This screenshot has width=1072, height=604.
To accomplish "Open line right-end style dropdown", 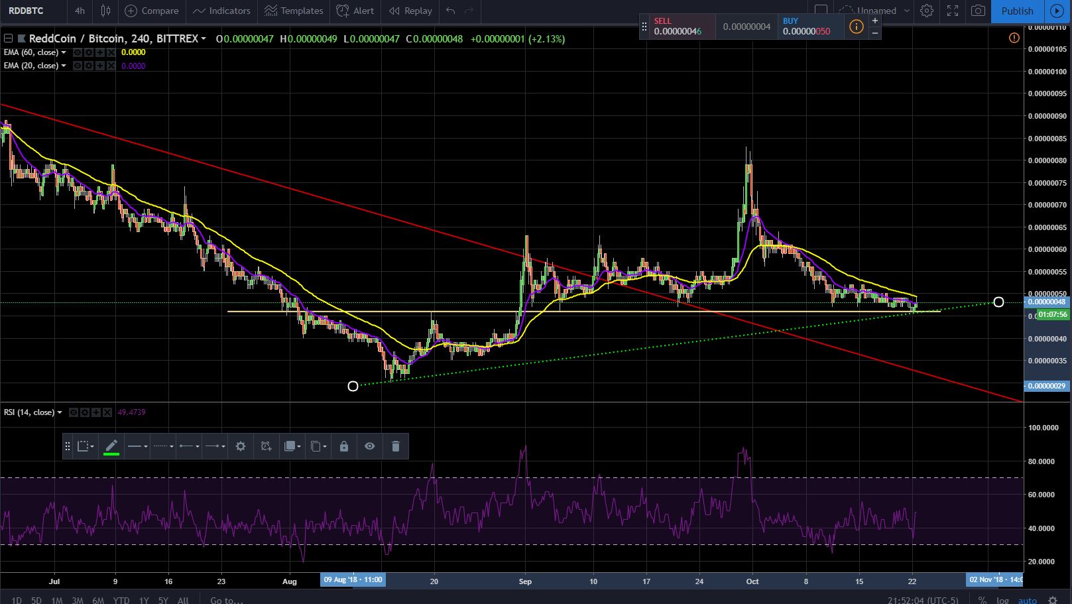I will coord(215,446).
